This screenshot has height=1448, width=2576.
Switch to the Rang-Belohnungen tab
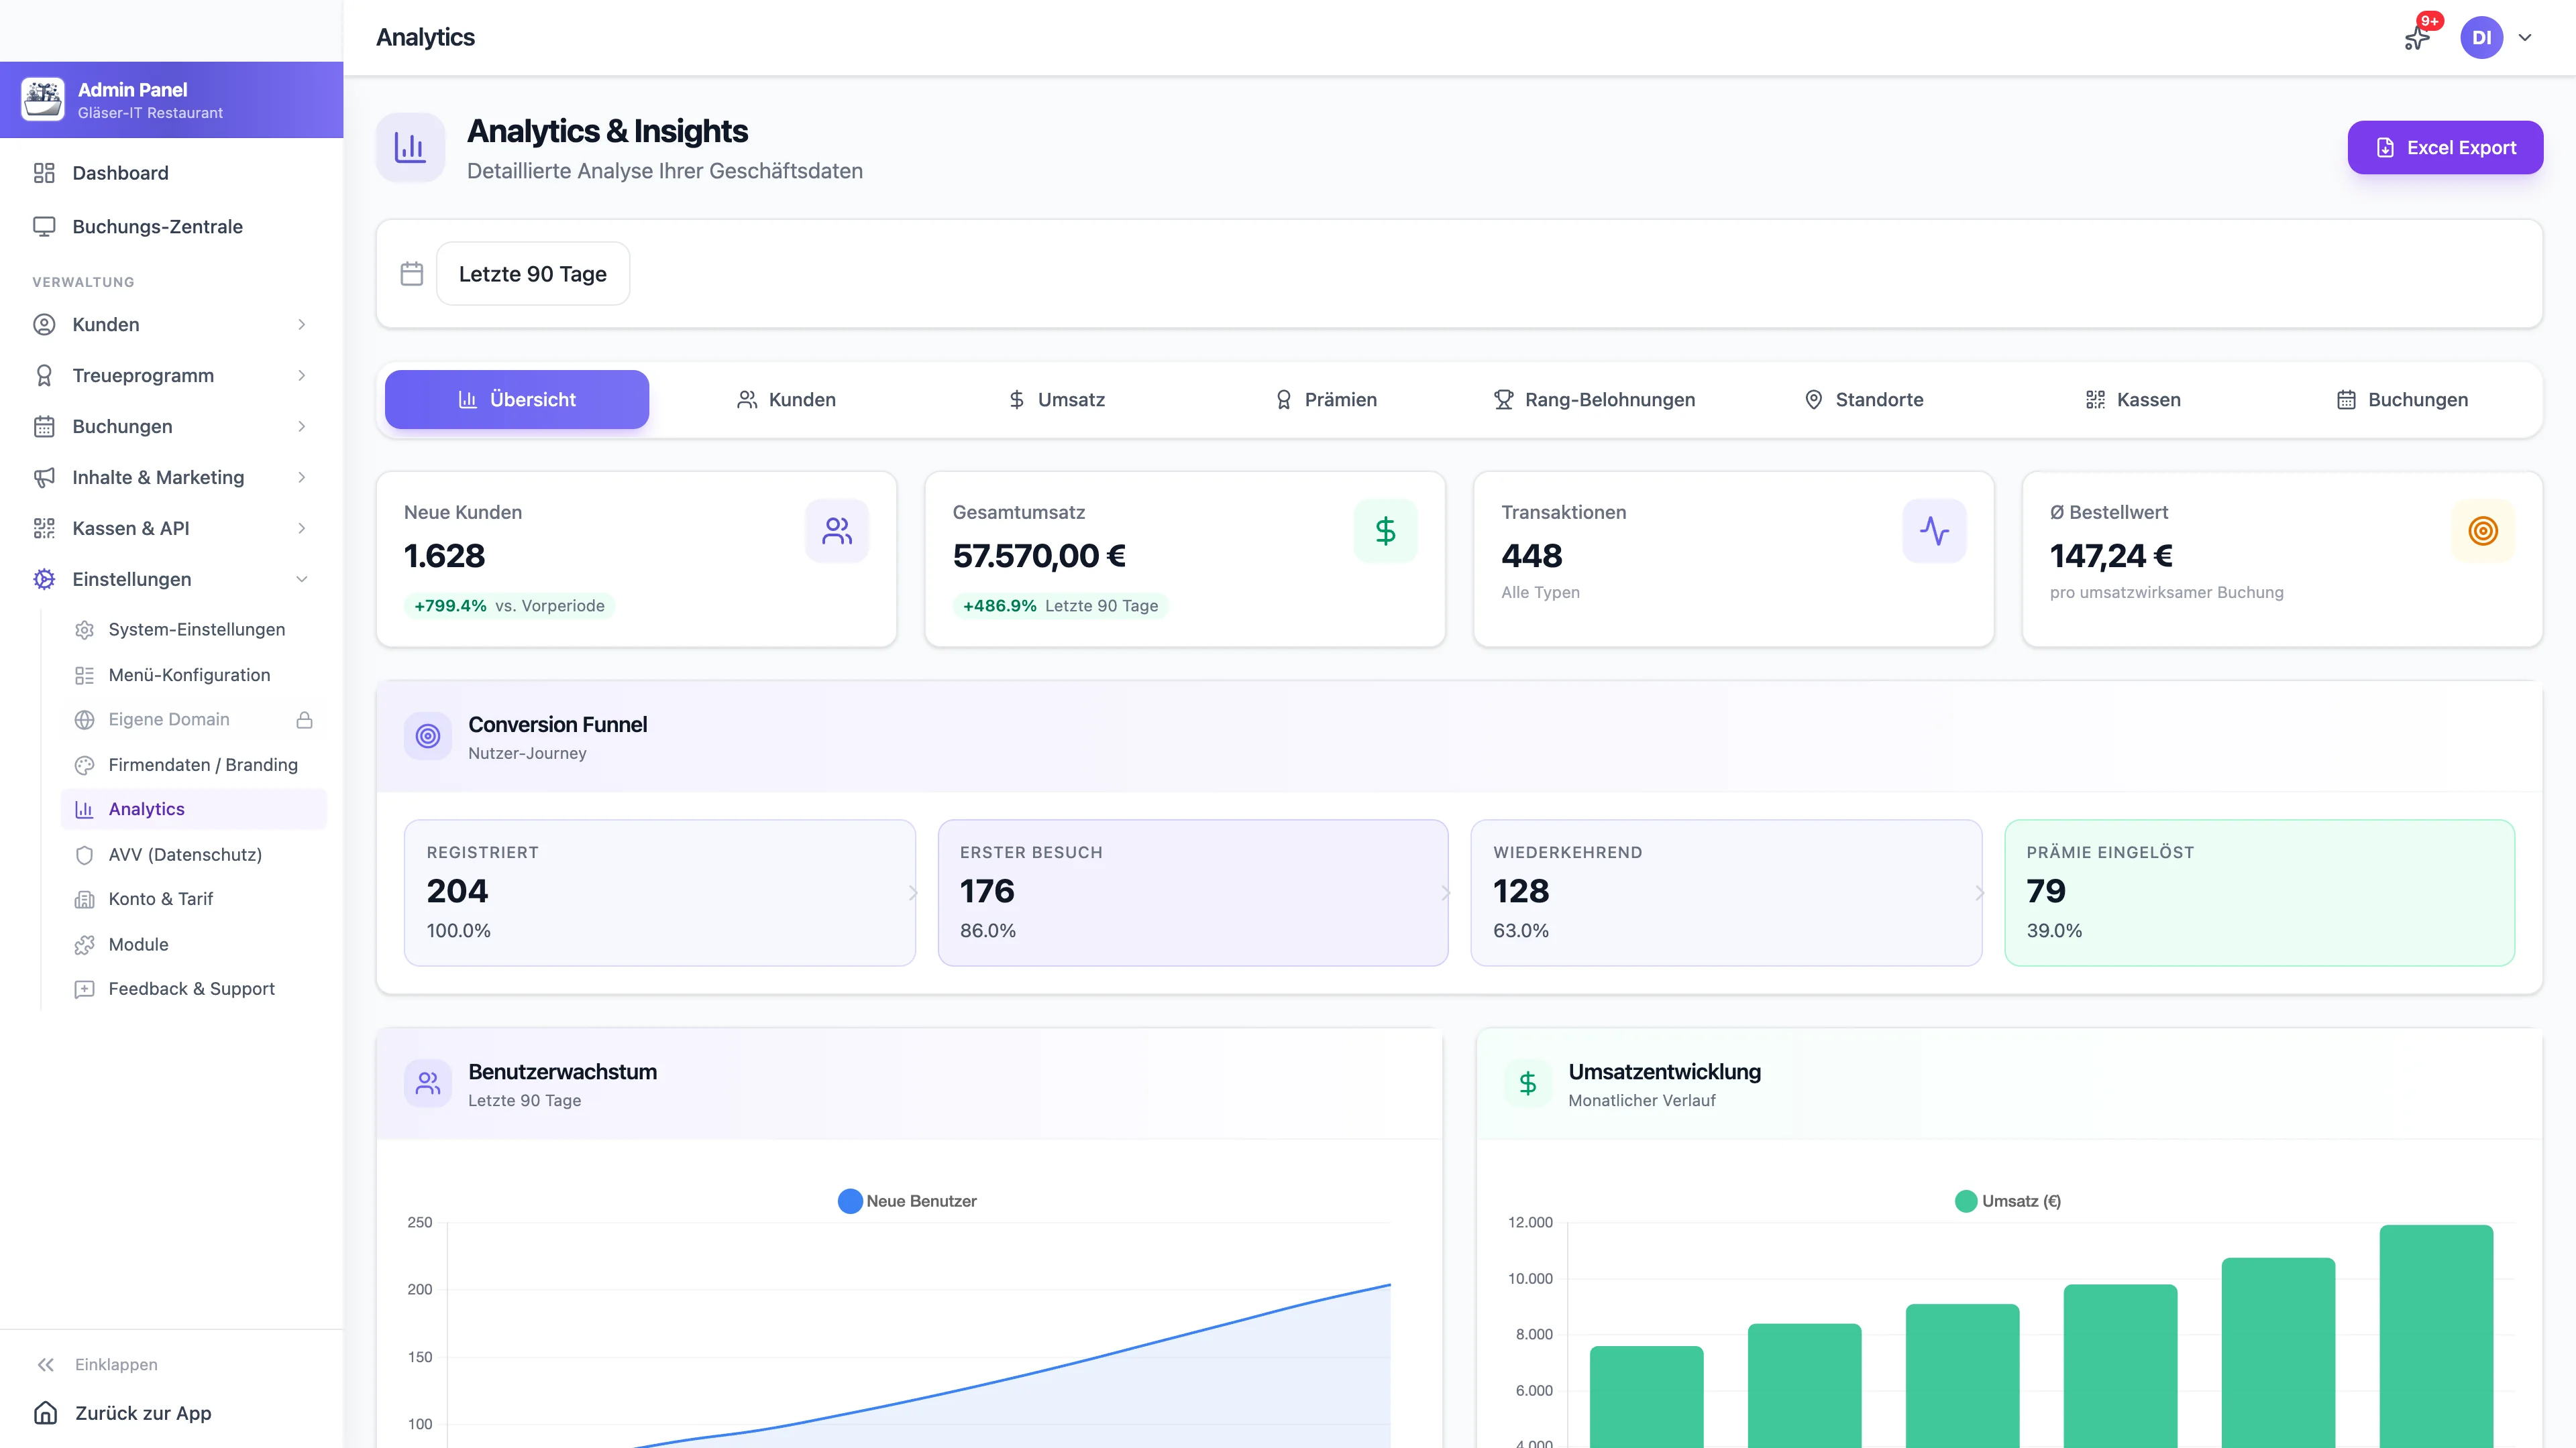(1595, 400)
